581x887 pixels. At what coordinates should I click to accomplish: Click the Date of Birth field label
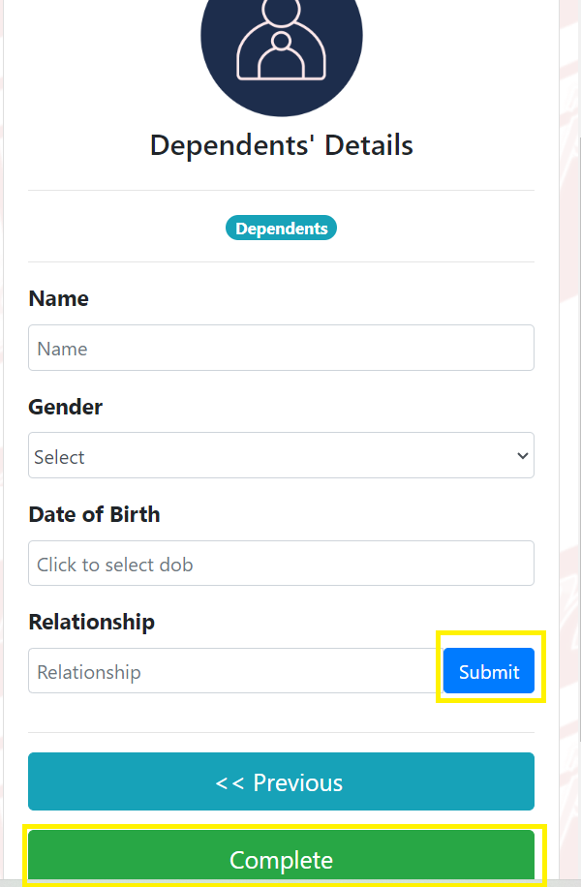coord(94,514)
